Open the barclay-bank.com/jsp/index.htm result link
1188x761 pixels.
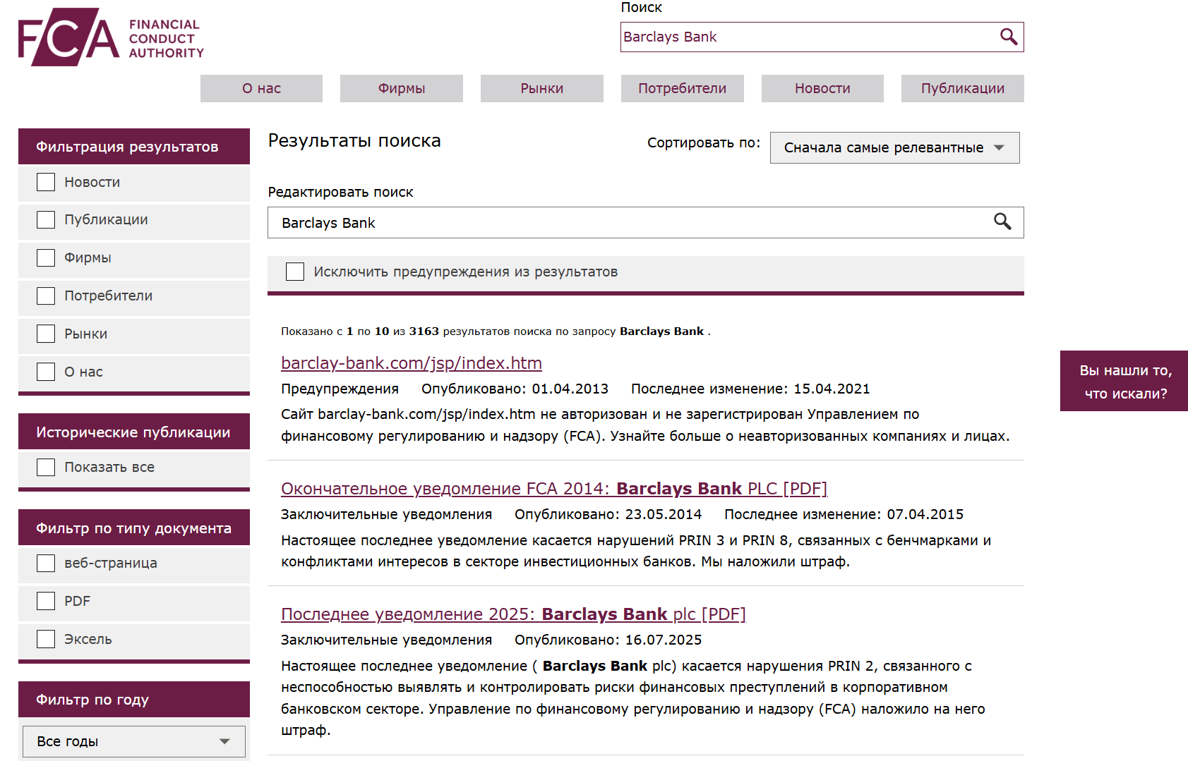[x=412, y=363]
